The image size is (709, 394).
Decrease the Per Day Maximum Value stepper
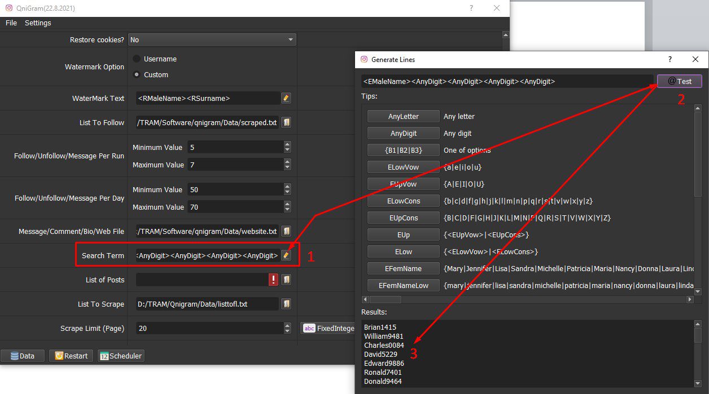[x=287, y=210]
